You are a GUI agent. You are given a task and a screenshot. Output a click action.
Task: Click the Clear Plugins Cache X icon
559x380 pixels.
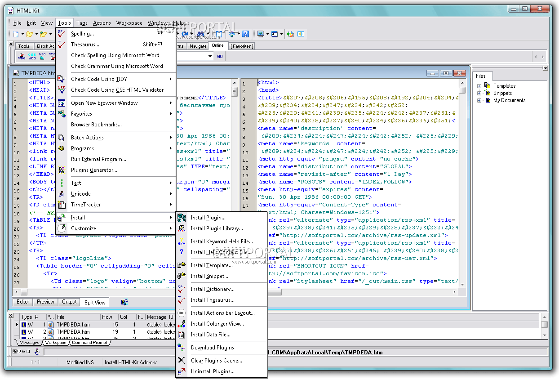click(182, 361)
